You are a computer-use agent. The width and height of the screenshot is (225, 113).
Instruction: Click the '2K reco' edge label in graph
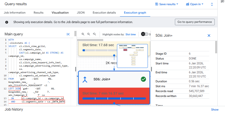(111, 63)
